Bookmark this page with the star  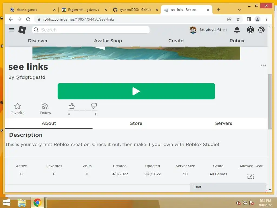point(238,19)
